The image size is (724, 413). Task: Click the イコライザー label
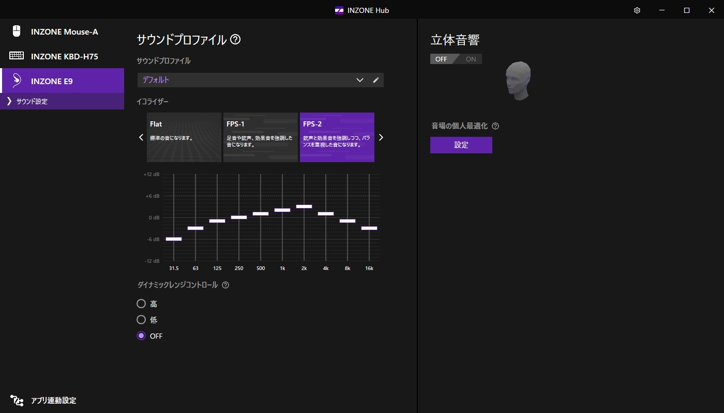[x=153, y=102]
